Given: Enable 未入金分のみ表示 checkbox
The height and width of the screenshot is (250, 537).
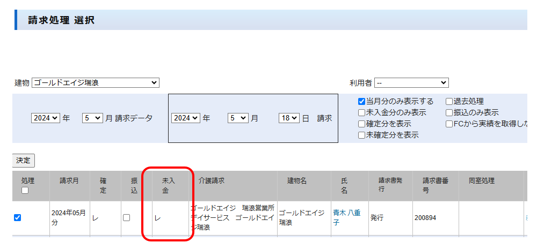Looking at the screenshot, I should [x=362, y=113].
